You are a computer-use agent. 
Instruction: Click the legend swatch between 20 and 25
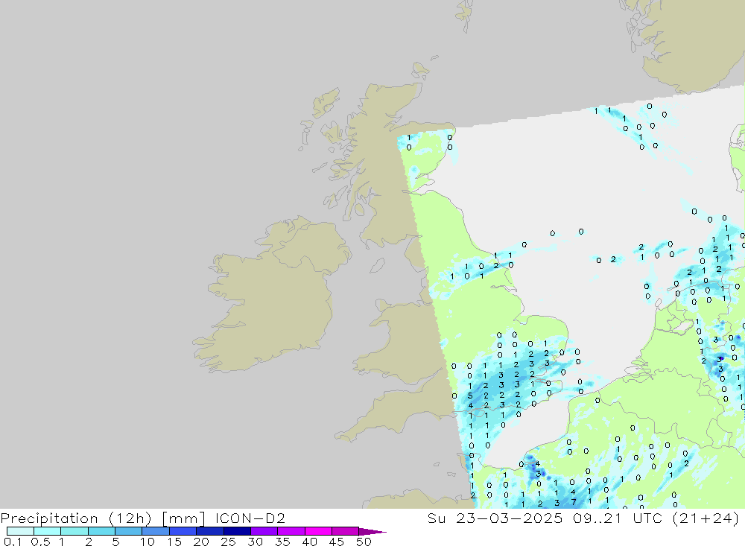click(x=209, y=531)
